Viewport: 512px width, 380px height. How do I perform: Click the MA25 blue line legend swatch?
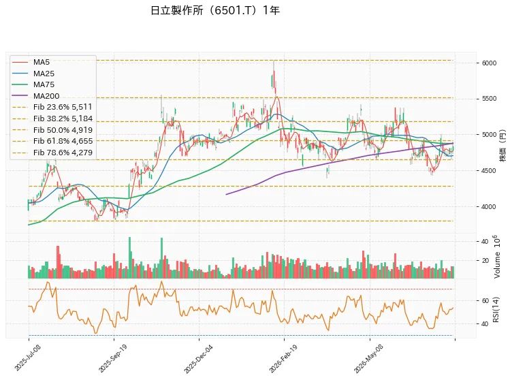(20, 74)
